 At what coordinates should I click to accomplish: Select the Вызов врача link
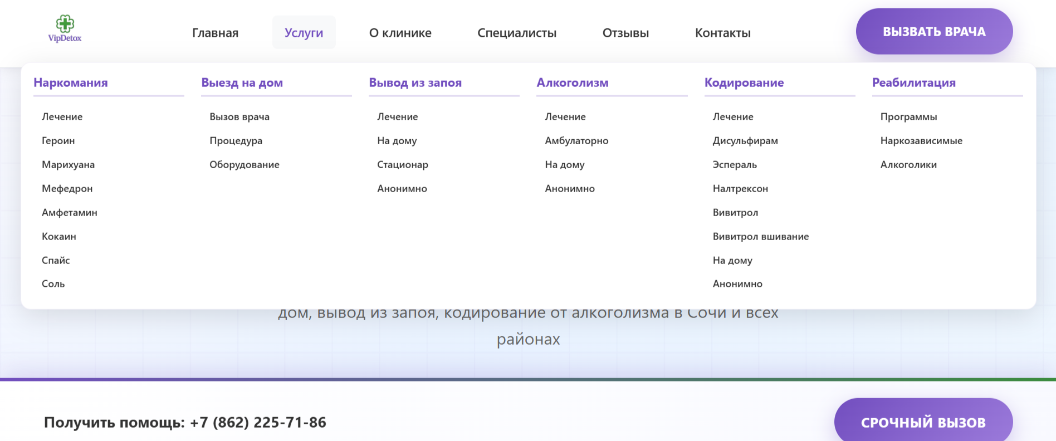click(x=239, y=117)
